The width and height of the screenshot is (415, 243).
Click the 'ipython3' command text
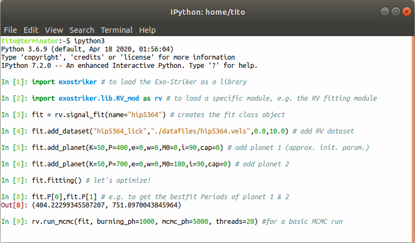(89, 41)
